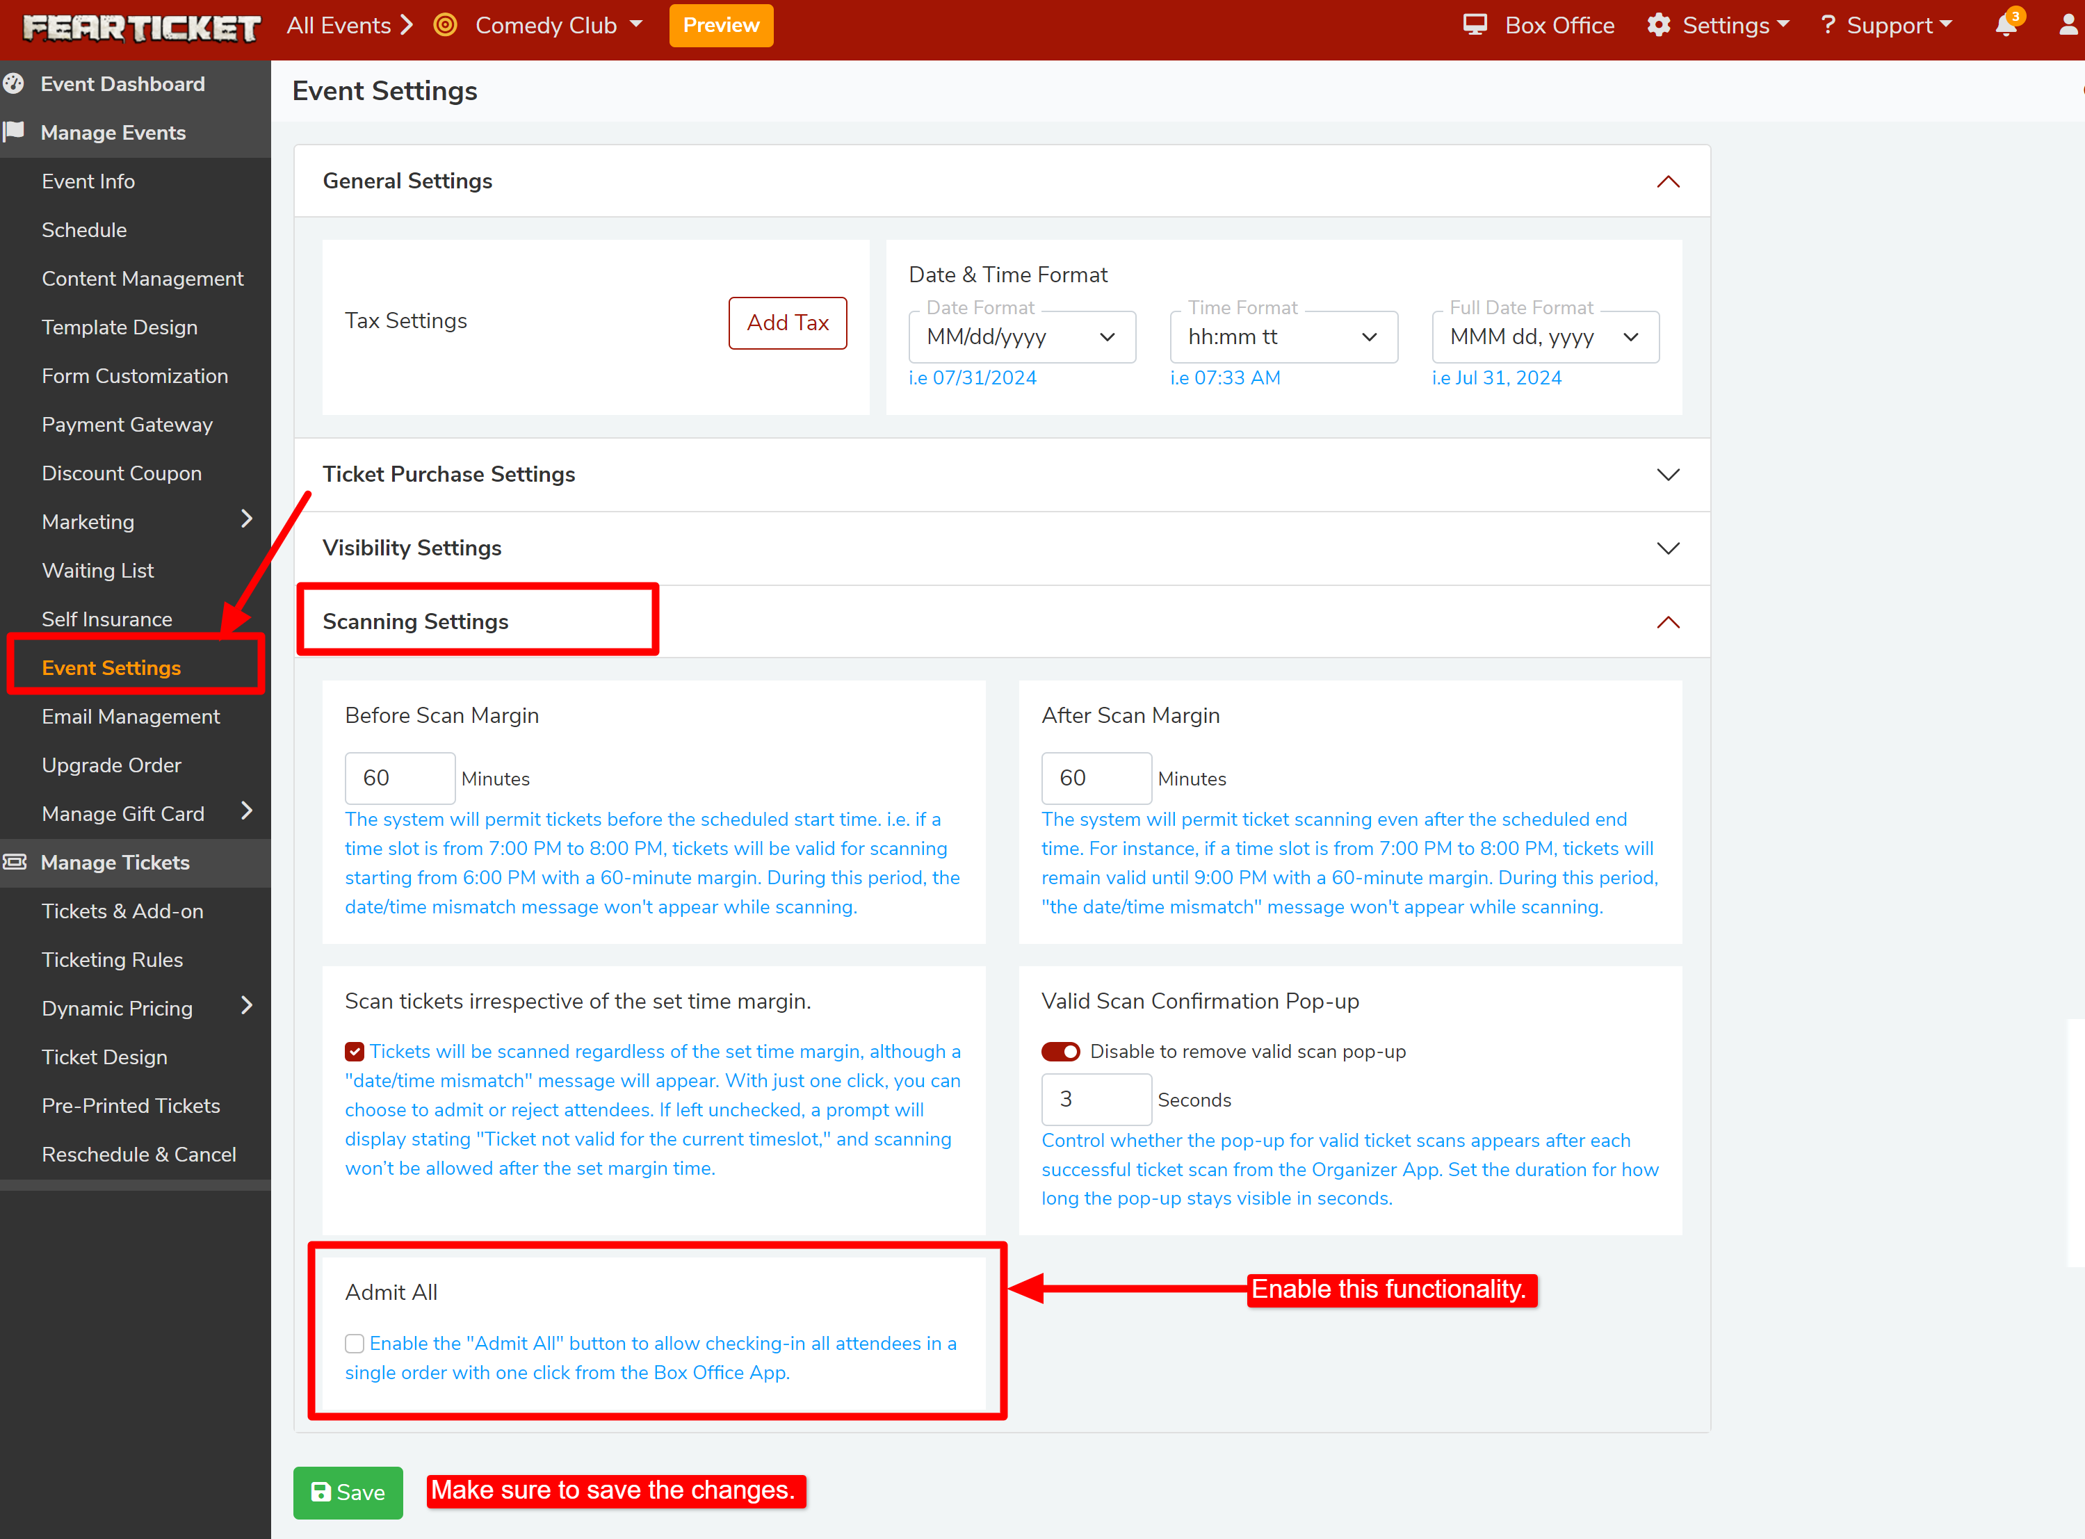Click the Manage Tickets ticket icon
2085x1539 pixels.
pos(14,862)
